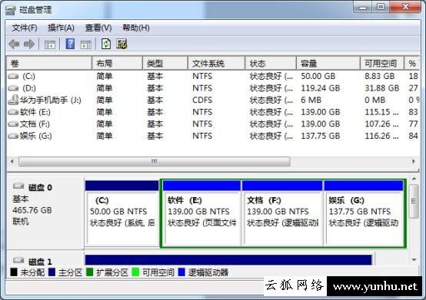
Task: Click the 0 MB free space cell
Action: click(x=374, y=100)
